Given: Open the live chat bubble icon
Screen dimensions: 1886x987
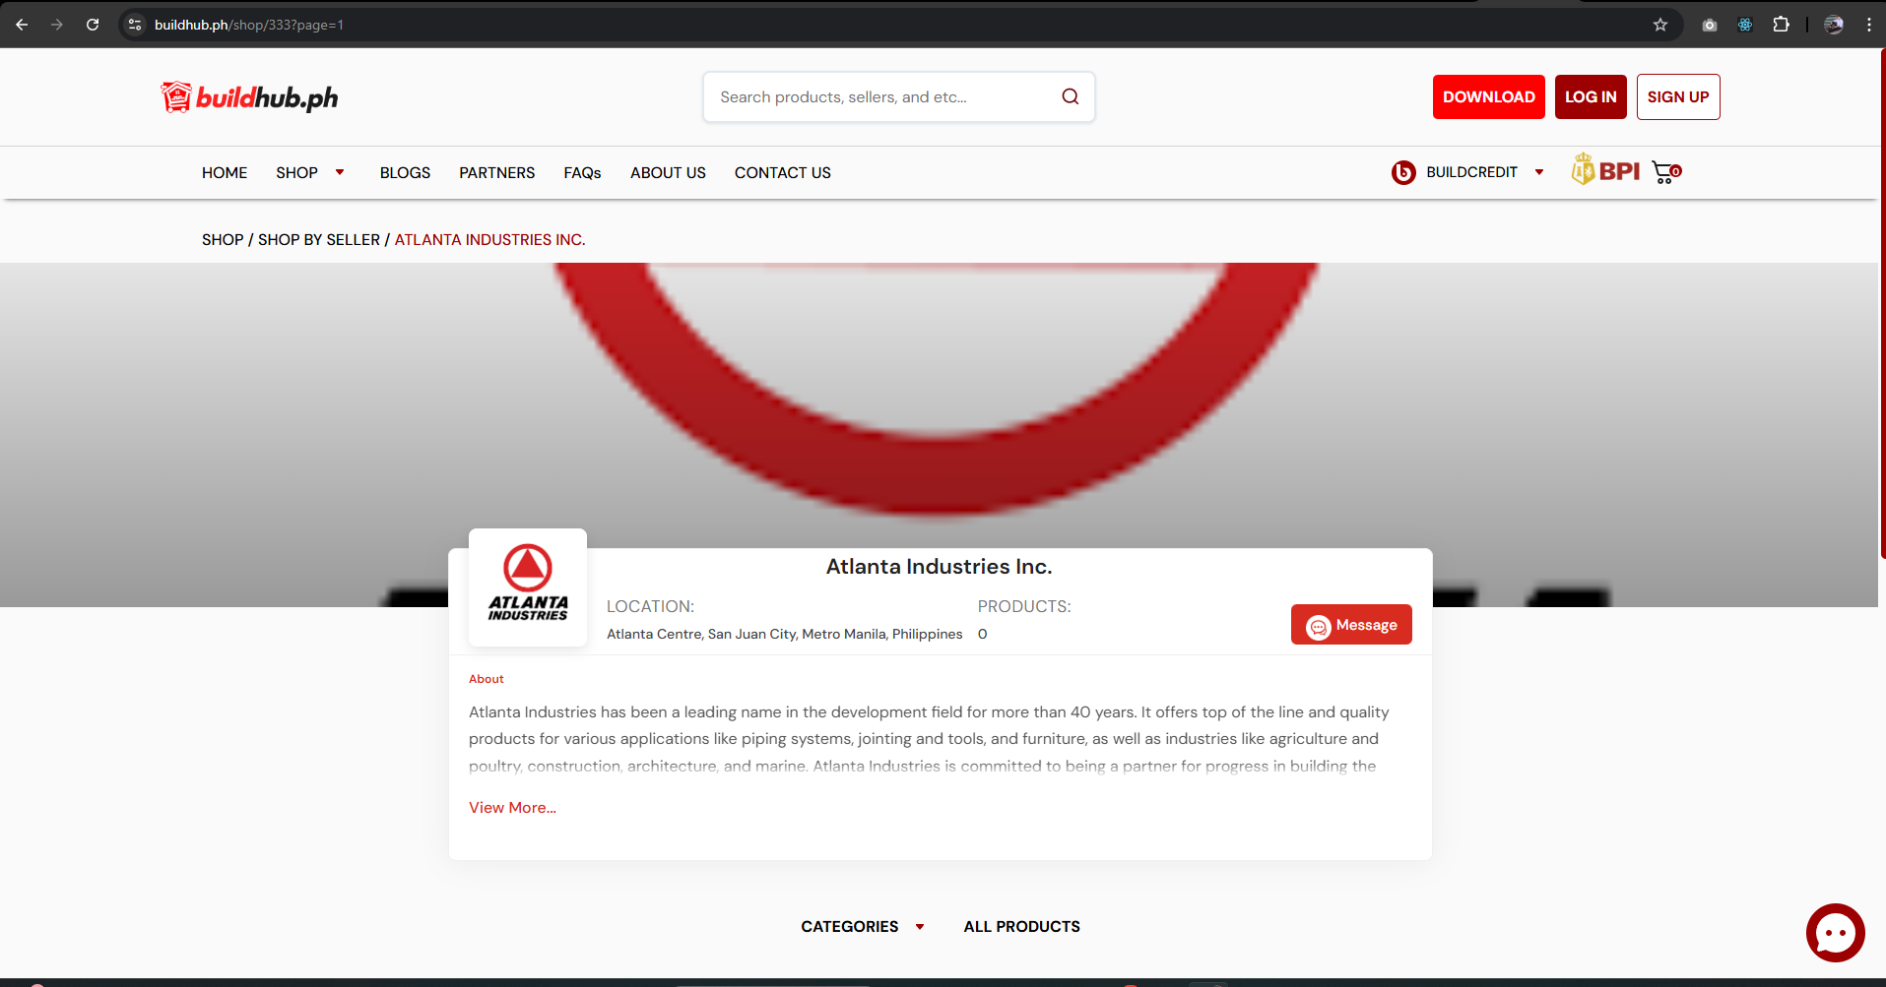Looking at the screenshot, I should [1834, 932].
